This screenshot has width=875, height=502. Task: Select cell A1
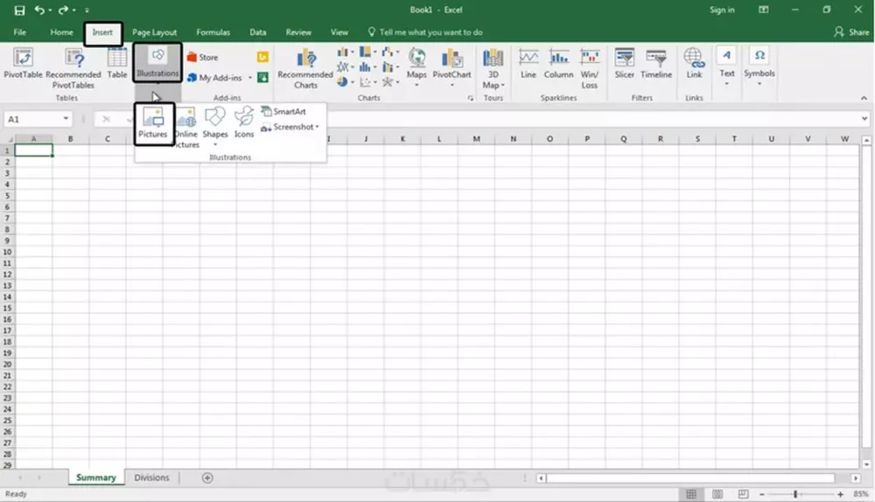pyautogui.click(x=34, y=150)
